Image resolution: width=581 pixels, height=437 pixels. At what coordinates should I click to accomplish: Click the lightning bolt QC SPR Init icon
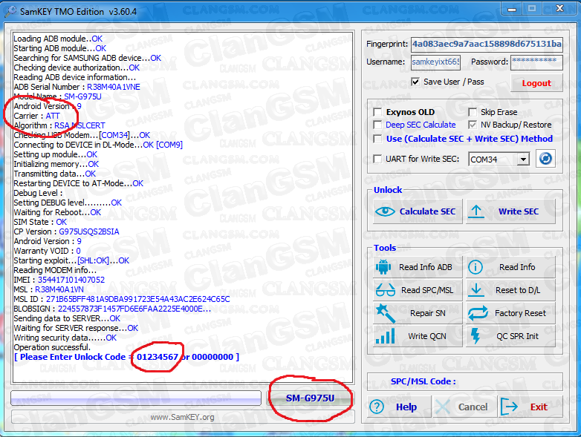click(475, 336)
